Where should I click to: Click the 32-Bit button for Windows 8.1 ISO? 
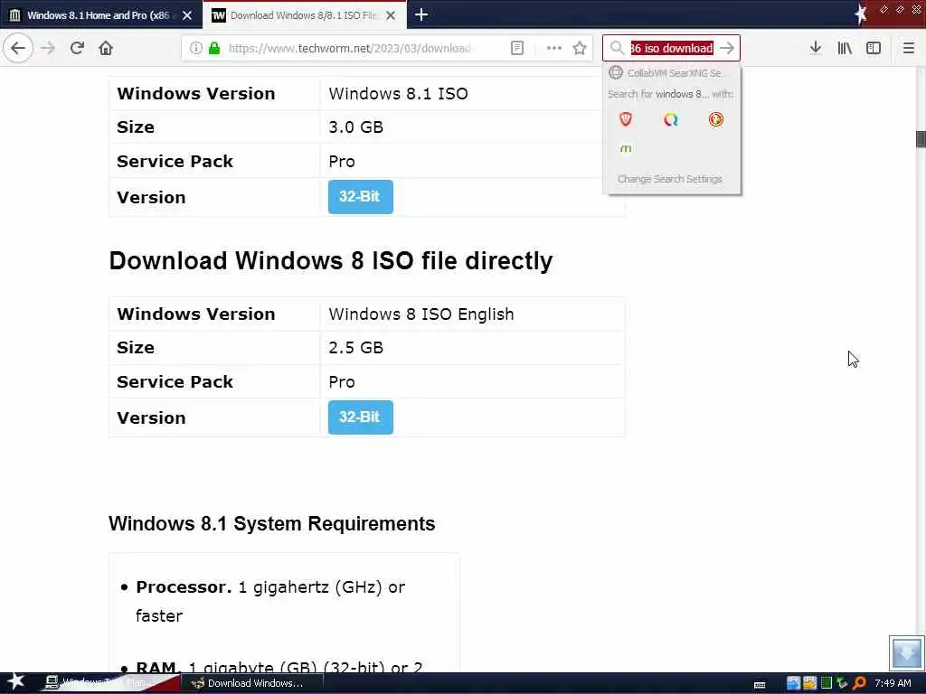[360, 196]
